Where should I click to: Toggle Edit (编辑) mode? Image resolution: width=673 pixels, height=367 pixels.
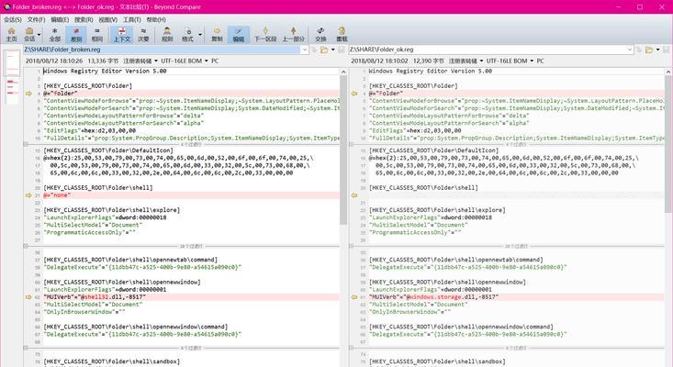(x=239, y=34)
